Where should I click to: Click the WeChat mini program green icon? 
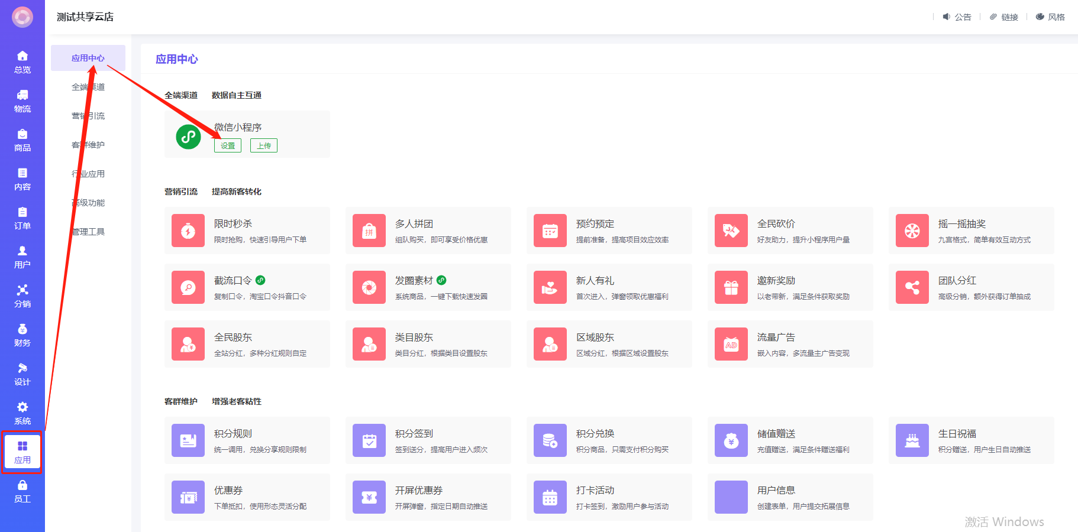click(x=188, y=137)
